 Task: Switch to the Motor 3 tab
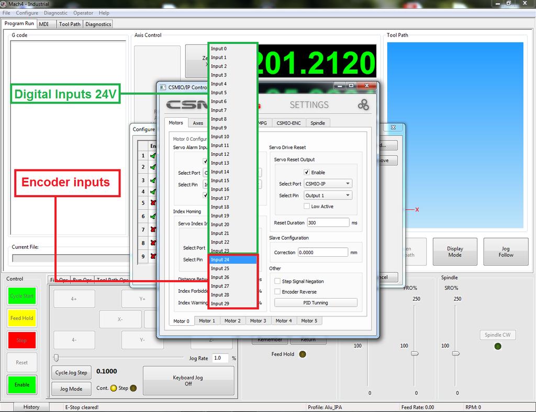(258, 321)
